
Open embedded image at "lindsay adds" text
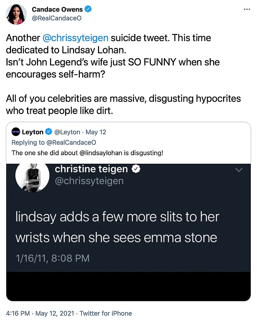click(x=117, y=217)
